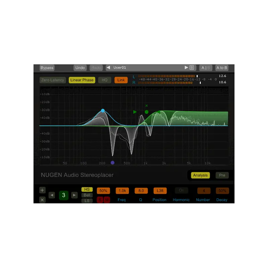Toggle the Analysis display
268x268 pixels.
click(x=200, y=175)
